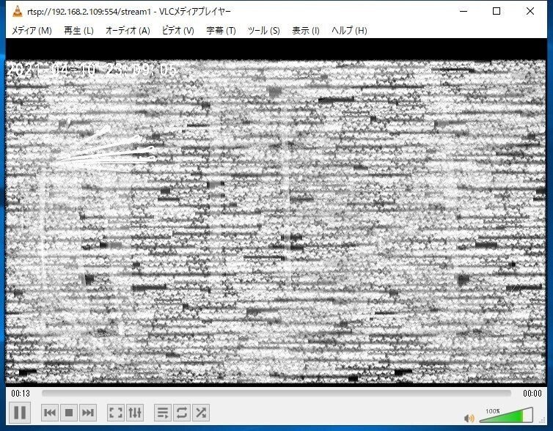Toggle random shuffle playback
553x431 pixels.
(x=201, y=413)
